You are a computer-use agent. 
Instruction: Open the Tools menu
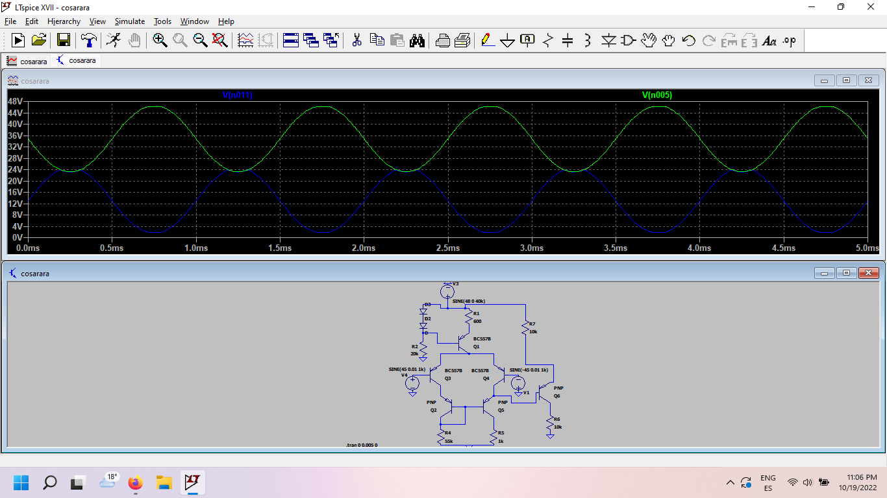162,21
